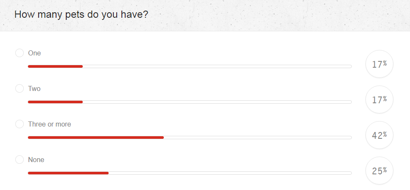Image resolution: width=410 pixels, height=190 pixels.
Task: Click the red filled bar under 'Three or more'
Action: click(x=95, y=138)
